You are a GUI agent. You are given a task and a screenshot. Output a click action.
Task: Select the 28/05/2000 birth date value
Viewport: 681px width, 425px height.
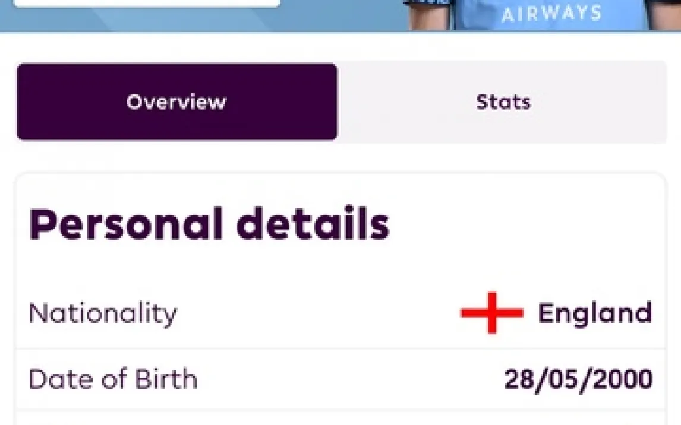[578, 379]
